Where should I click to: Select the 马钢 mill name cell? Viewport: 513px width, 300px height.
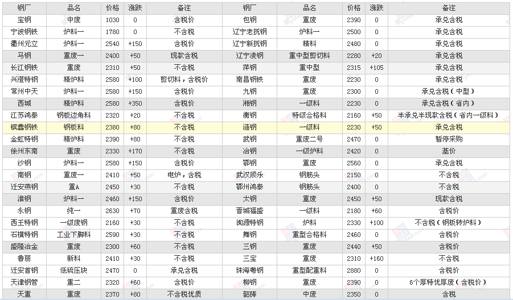24,56
